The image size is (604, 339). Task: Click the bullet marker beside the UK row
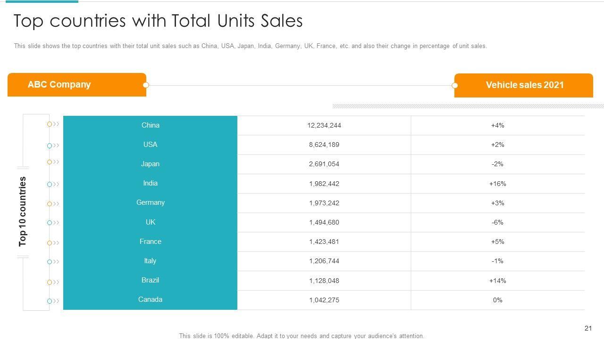point(50,223)
